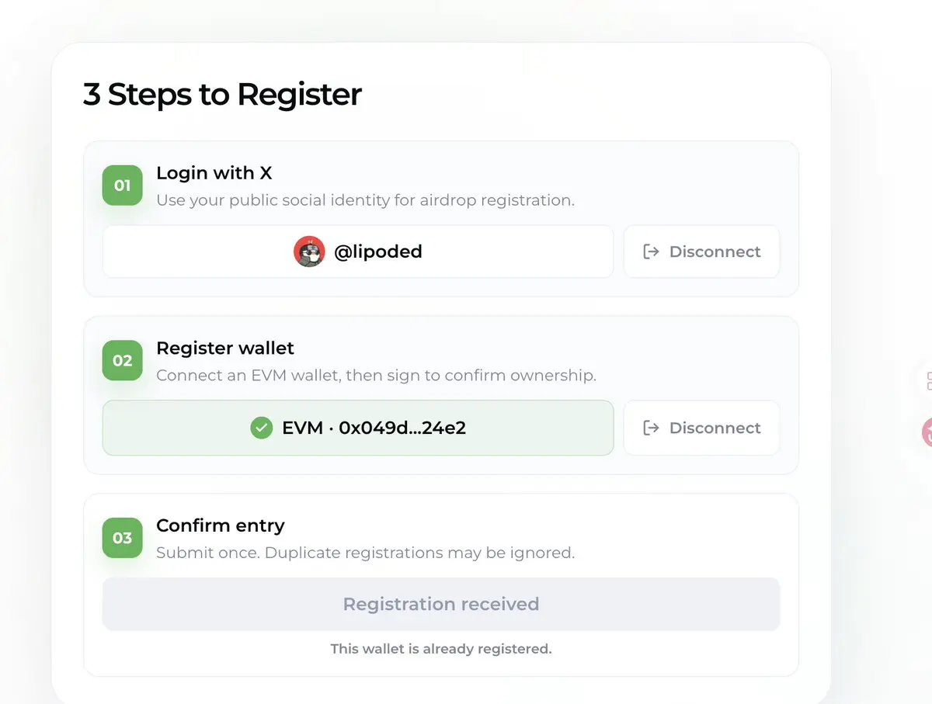
Task: Click the Registration received button
Action: tap(441, 604)
